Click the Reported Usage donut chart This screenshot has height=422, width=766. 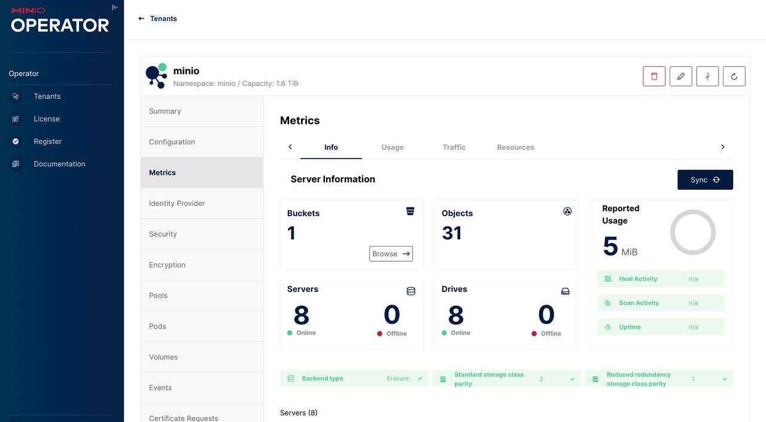693,232
